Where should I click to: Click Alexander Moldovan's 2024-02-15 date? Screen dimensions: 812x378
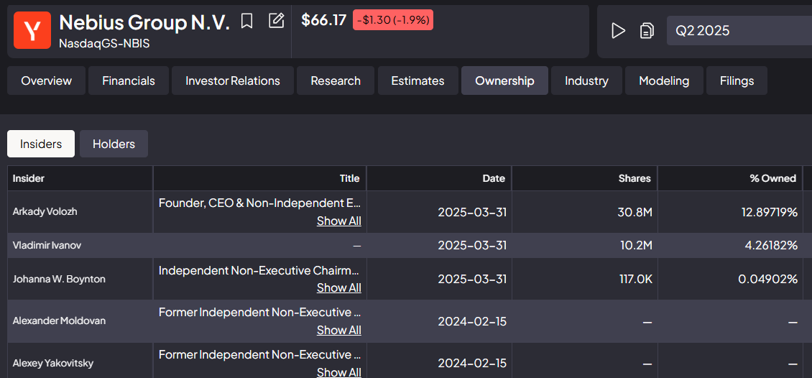(x=472, y=321)
